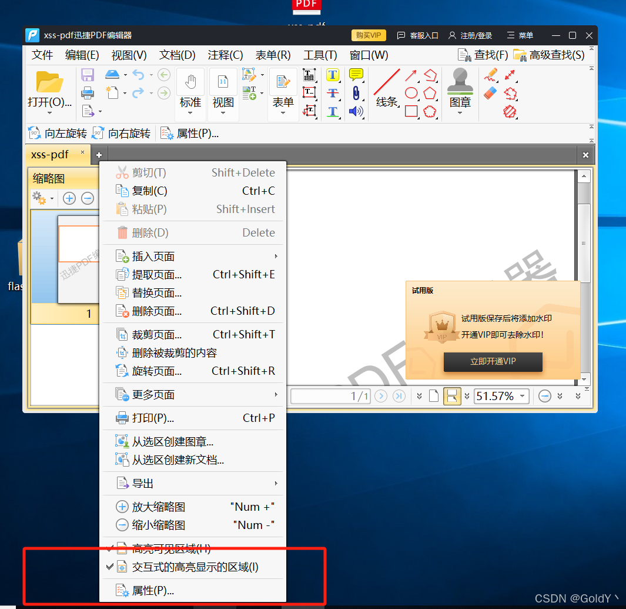Select the red cloud shape tool

click(x=430, y=111)
